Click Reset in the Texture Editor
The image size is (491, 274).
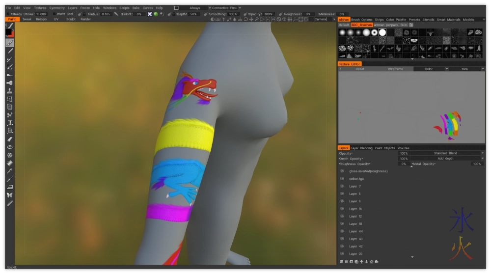[360, 69]
